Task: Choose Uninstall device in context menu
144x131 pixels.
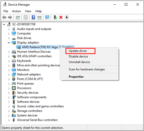Action: click(79, 62)
